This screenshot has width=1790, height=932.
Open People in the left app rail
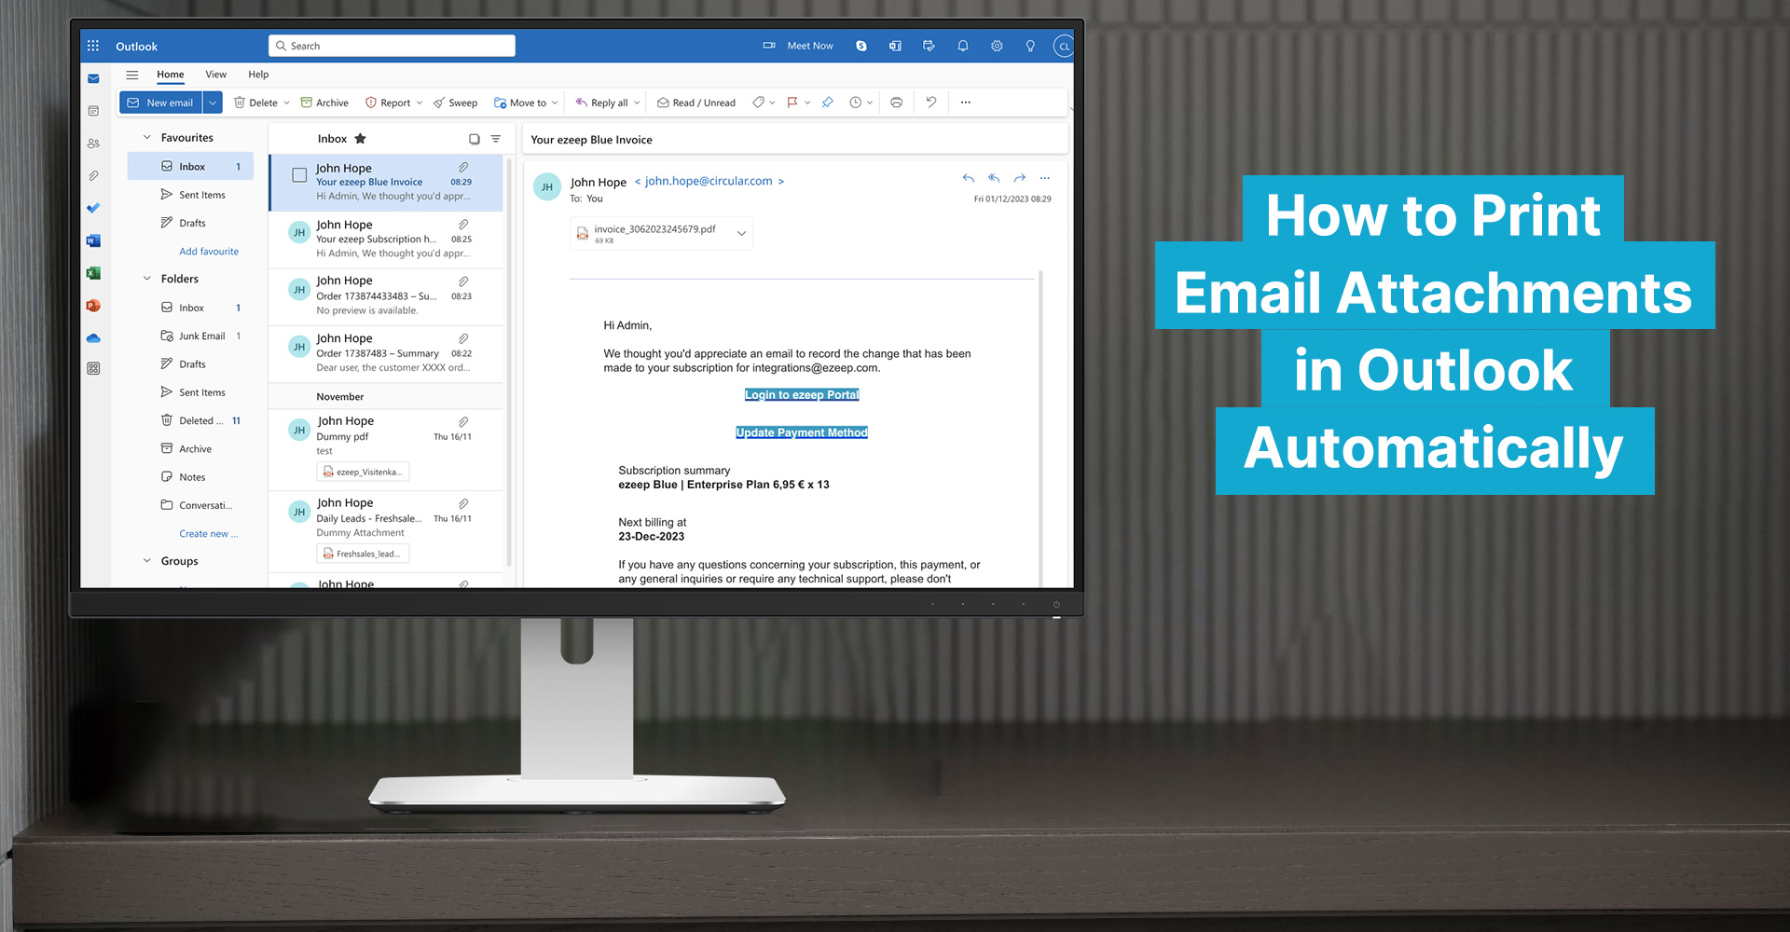[x=93, y=144]
